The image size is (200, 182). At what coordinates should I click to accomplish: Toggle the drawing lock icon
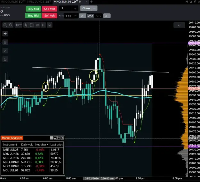click(5, 59)
